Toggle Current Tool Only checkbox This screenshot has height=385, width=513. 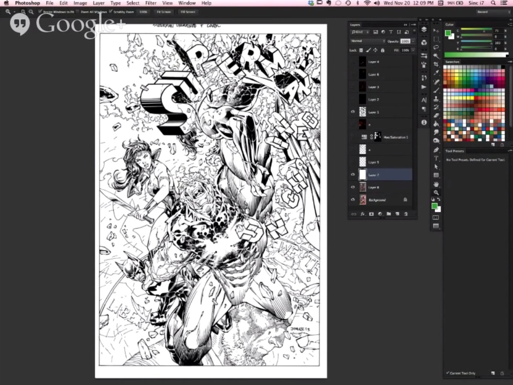coord(448,373)
